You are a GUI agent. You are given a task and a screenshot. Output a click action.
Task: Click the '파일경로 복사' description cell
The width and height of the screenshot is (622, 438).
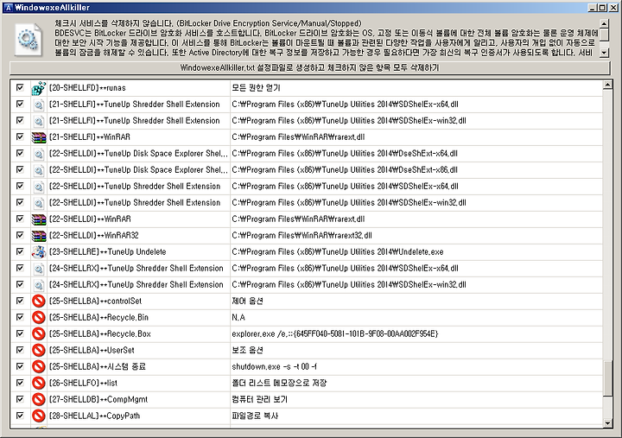click(x=255, y=416)
